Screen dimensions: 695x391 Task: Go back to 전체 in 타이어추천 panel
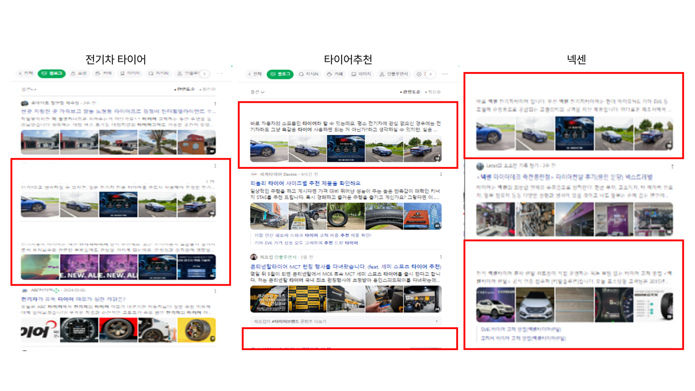point(255,74)
